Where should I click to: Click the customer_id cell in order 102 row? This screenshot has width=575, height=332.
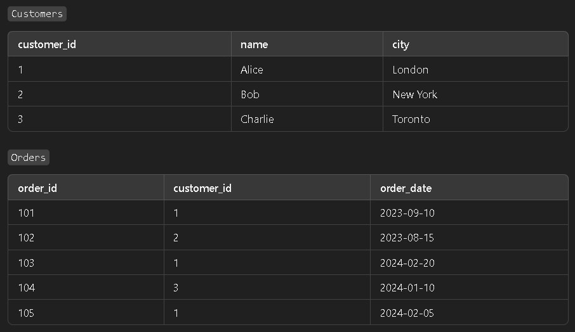267,238
